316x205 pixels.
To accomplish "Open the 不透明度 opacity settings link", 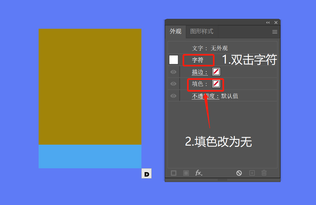I will click(x=205, y=96).
